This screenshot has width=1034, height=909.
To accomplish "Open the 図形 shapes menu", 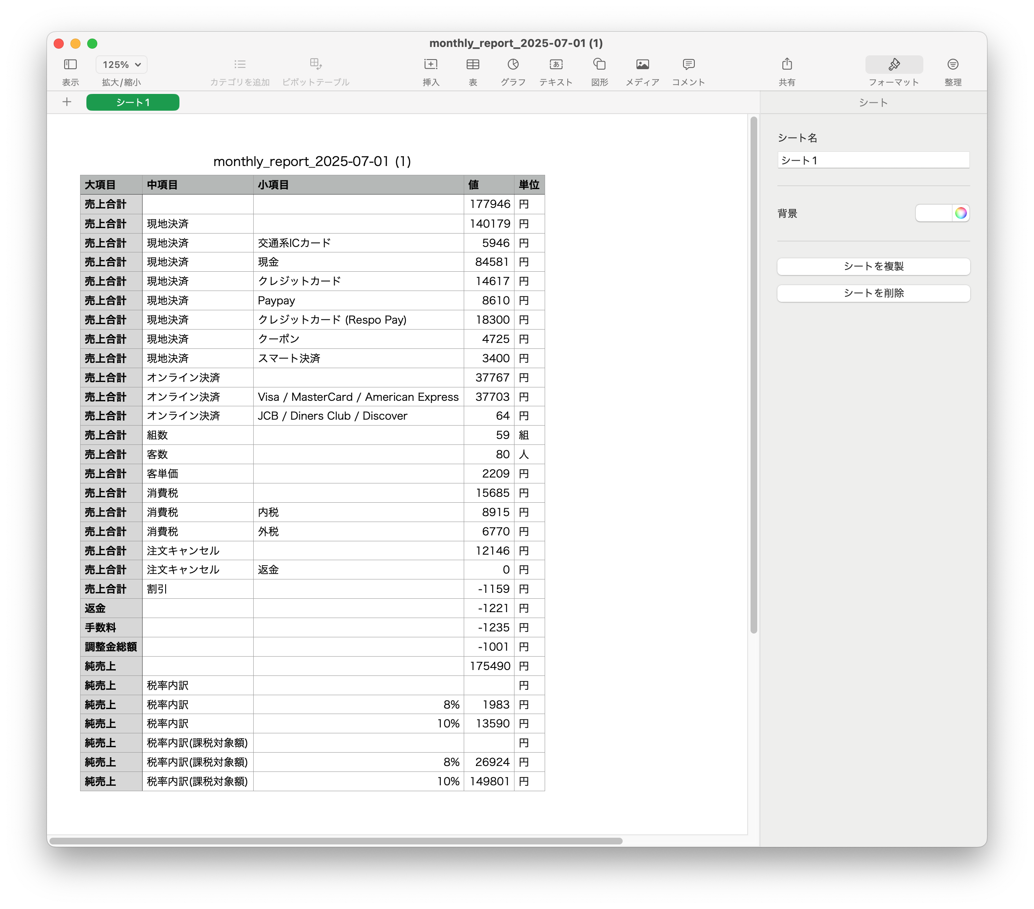I will click(x=600, y=64).
